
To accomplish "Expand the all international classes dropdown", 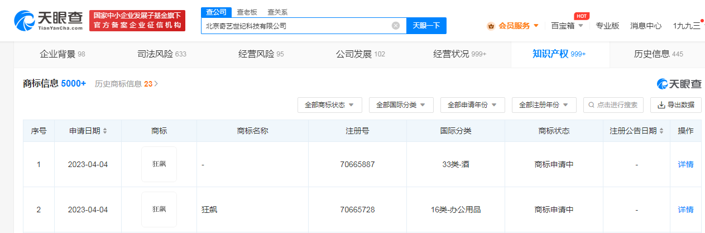I will pyautogui.click(x=401, y=105).
